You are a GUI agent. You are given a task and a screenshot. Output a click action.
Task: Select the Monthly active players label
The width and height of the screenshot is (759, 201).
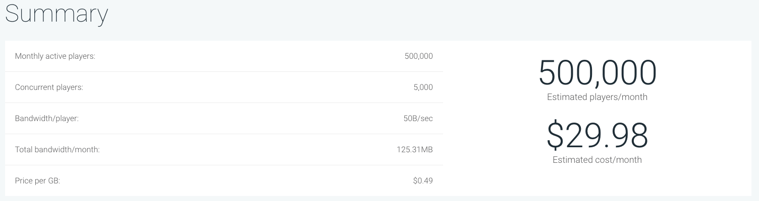pos(55,56)
